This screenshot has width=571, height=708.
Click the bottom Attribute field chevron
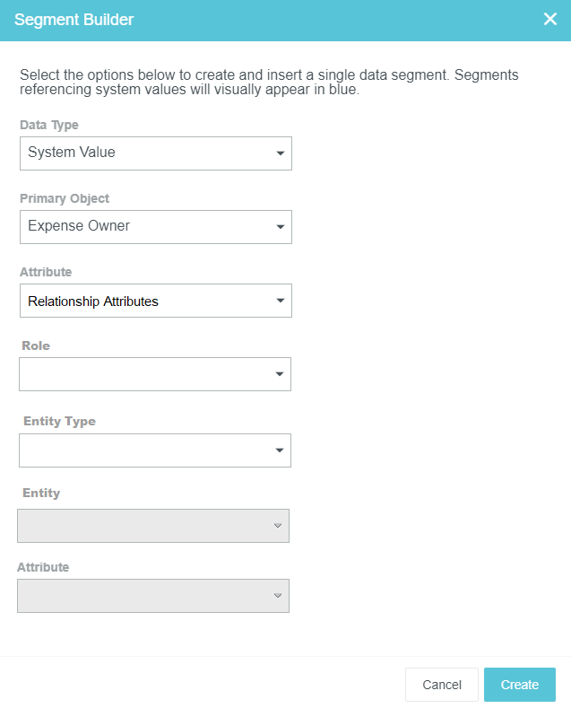click(278, 596)
